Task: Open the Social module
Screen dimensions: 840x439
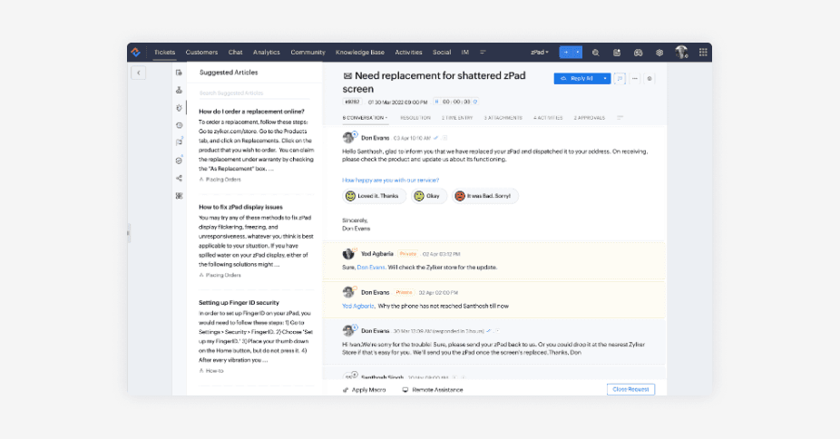Action: [x=442, y=53]
